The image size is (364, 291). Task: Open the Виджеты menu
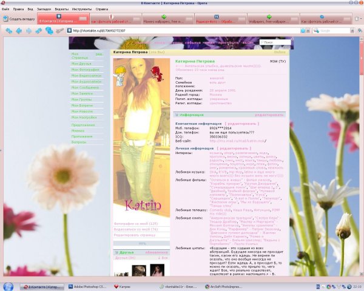(x=61, y=9)
